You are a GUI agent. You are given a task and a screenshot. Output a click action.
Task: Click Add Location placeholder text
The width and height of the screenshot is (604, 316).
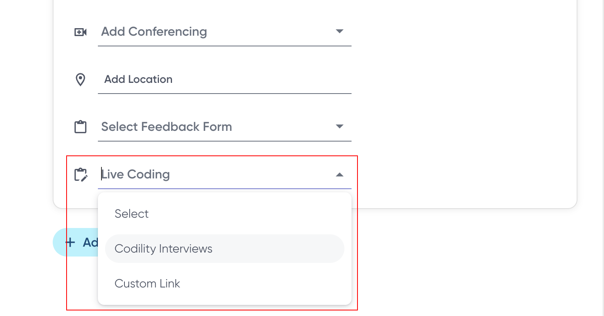click(138, 79)
